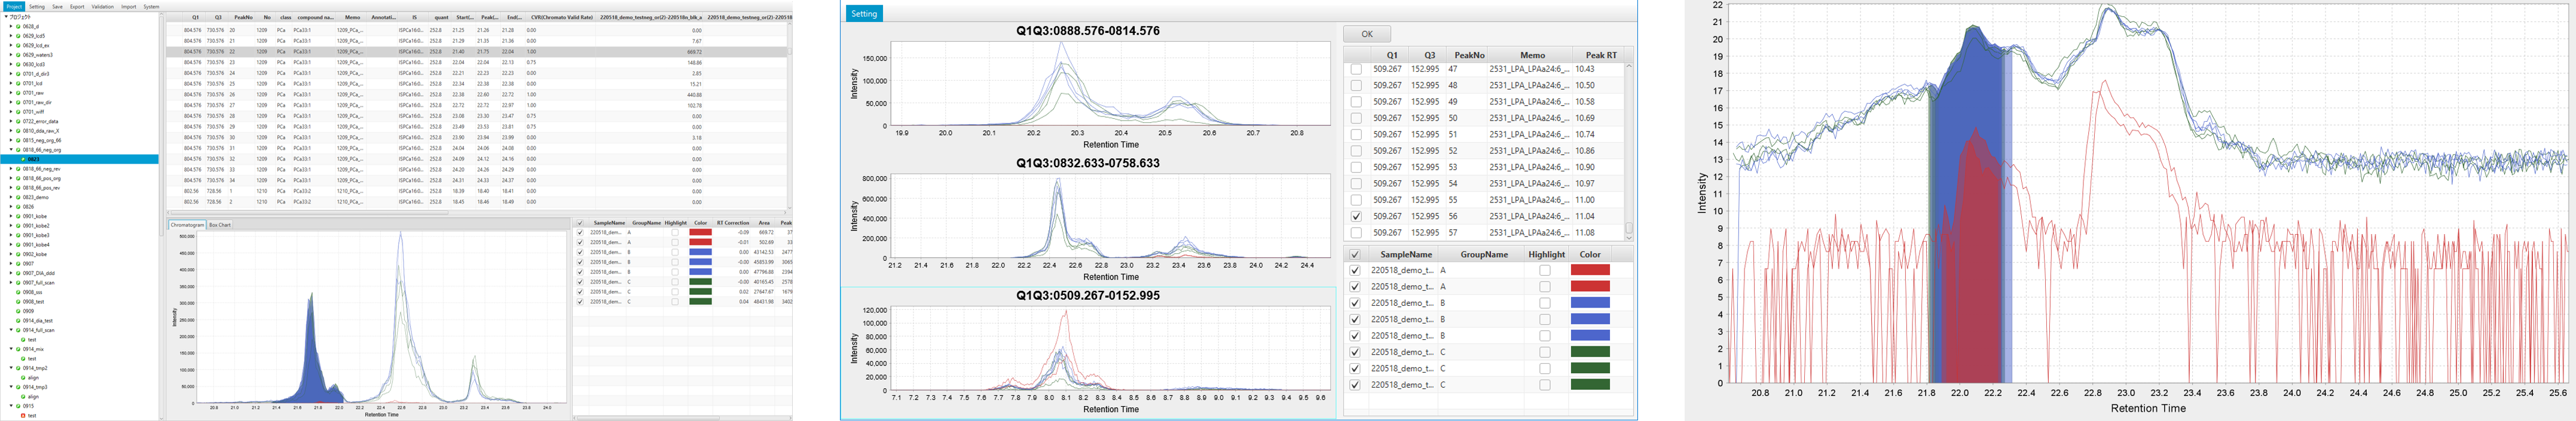Click the green status icon beside 0701_raw

(18, 93)
